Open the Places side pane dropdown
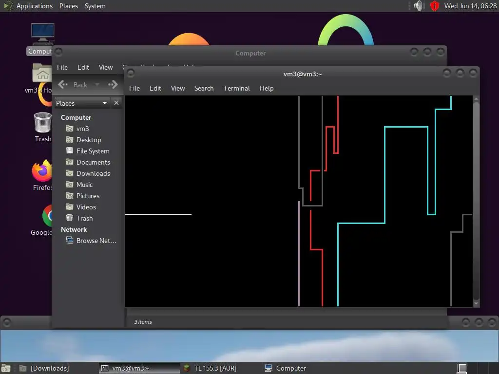This screenshot has height=374, width=499. pyautogui.click(x=82, y=103)
